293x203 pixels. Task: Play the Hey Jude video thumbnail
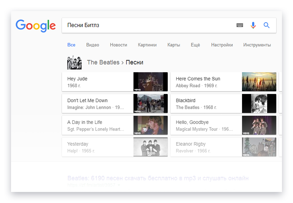151,82
